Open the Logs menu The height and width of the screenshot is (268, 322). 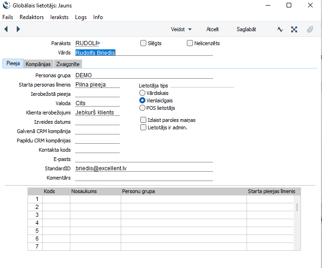pyautogui.click(x=81, y=17)
